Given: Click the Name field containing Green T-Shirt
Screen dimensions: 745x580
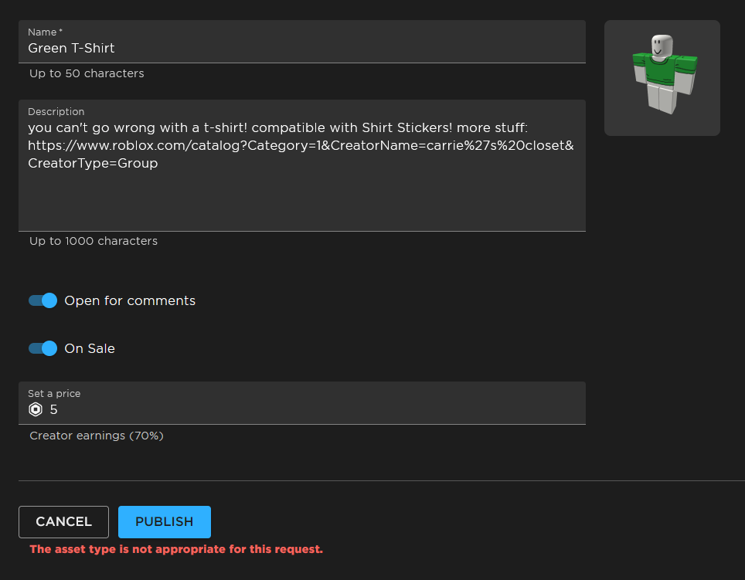Looking at the screenshot, I should (x=301, y=41).
